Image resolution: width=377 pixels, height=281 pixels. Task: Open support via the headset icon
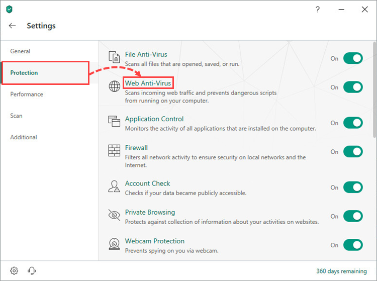pos(32,270)
